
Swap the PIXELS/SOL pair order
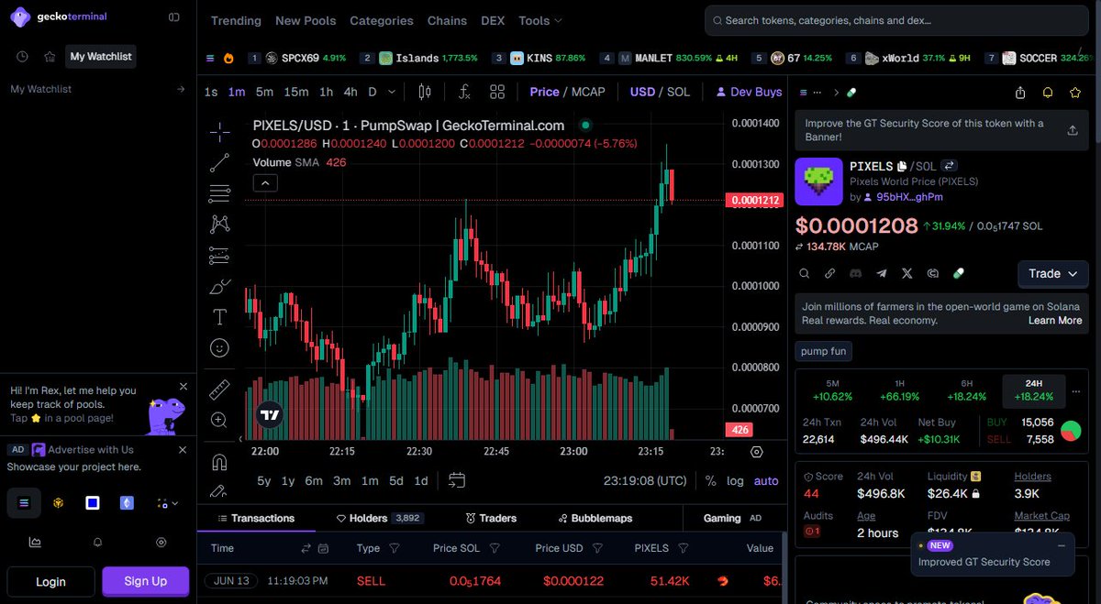coord(950,166)
